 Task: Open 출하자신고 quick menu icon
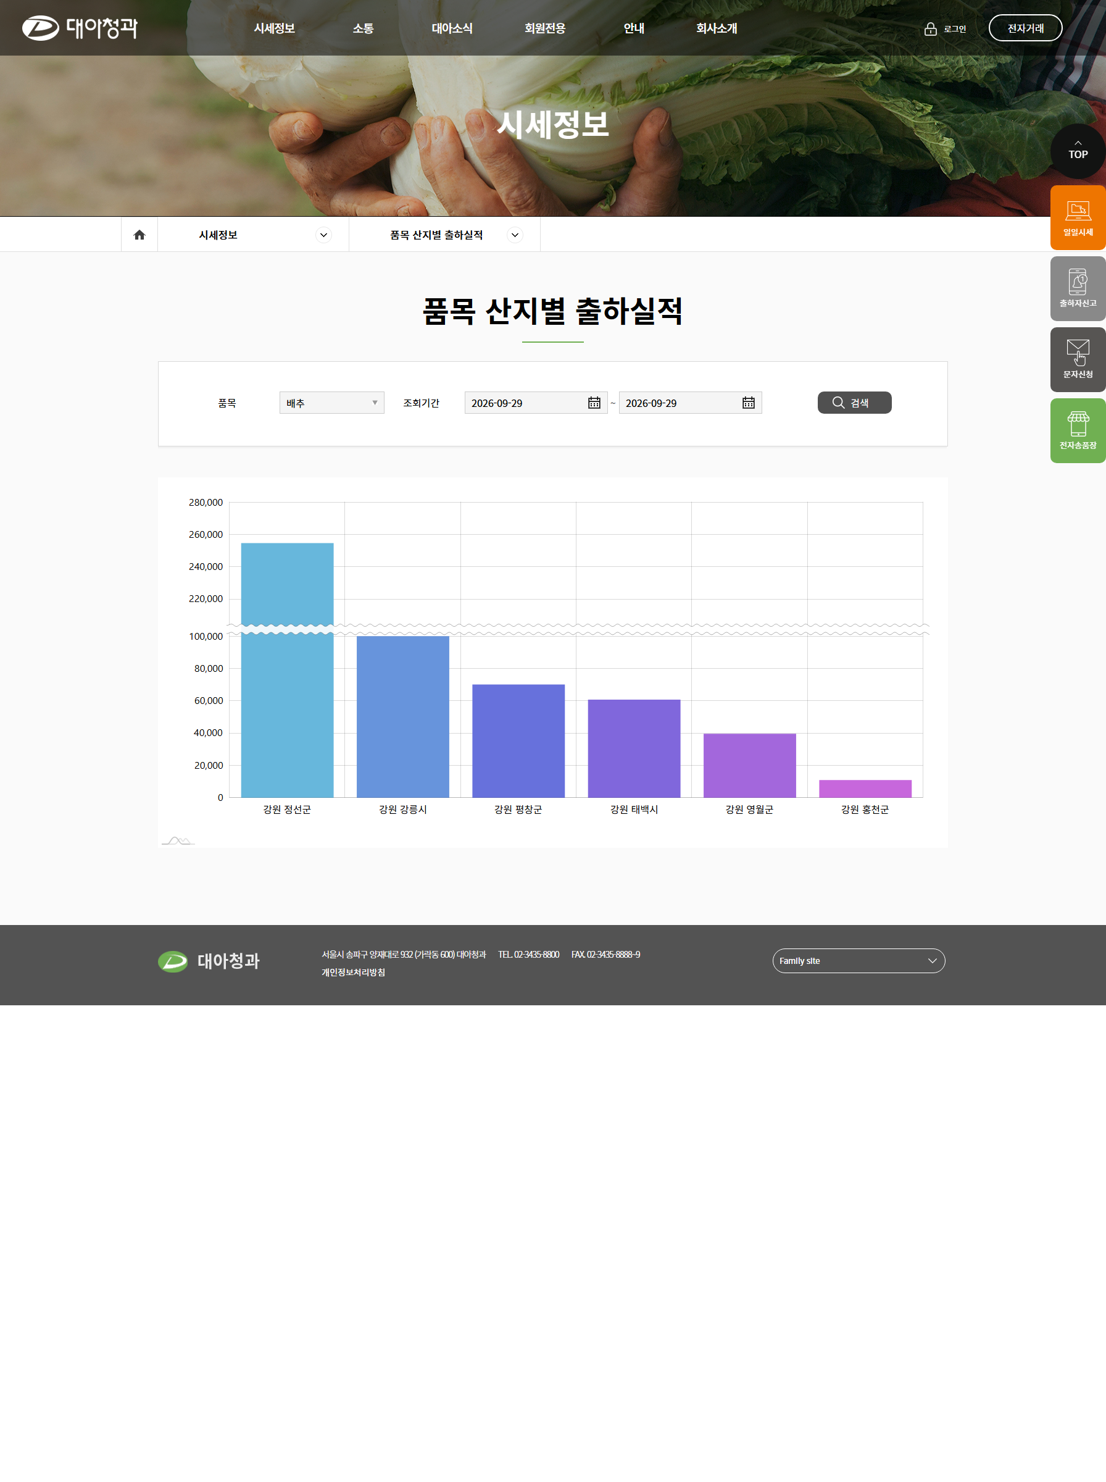click(1078, 288)
